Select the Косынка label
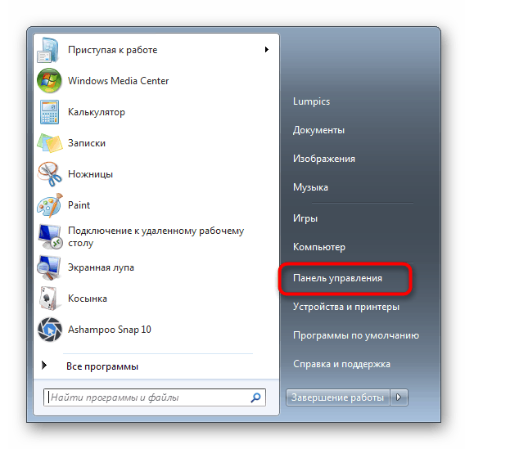The height and width of the screenshot is (449, 528). [x=88, y=299]
